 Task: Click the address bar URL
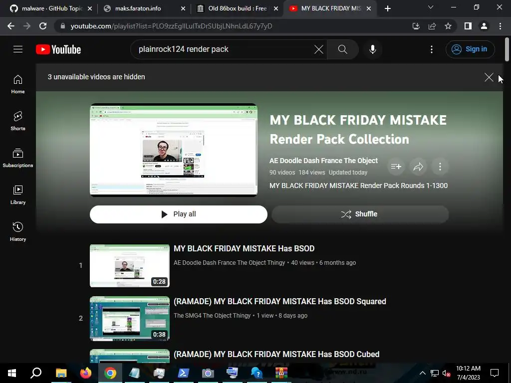pyautogui.click(x=171, y=26)
